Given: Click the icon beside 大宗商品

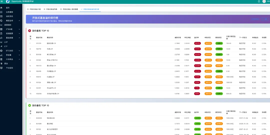Looking at the screenshot, I should [x=1, y=59].
